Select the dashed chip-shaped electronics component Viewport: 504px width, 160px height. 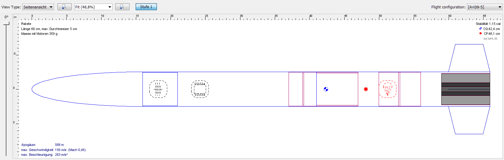pyautogui.click(x=200, y=89)
